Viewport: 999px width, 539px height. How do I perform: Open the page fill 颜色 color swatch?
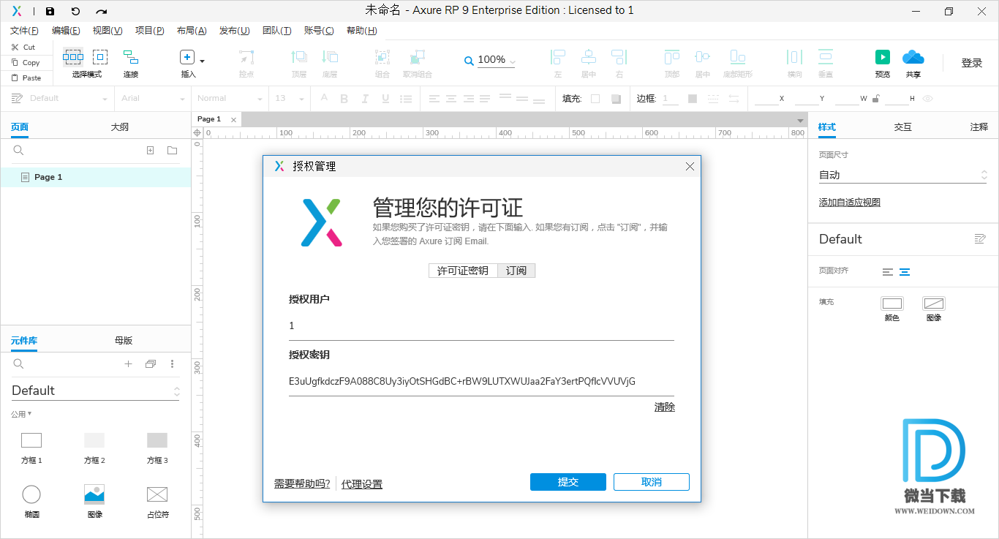892,304
